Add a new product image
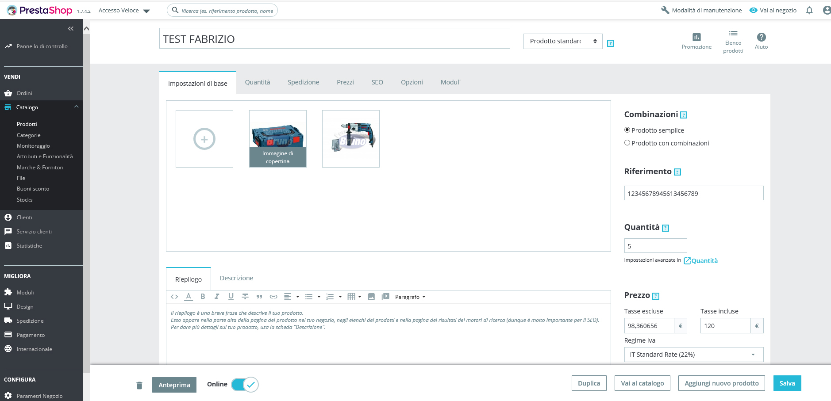831x401 pixels. tap(204, 139)
